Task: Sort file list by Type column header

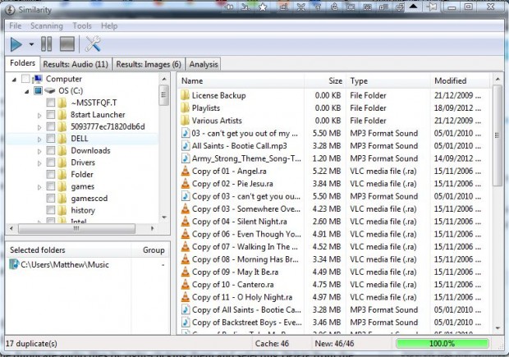Action: point(388,80)
